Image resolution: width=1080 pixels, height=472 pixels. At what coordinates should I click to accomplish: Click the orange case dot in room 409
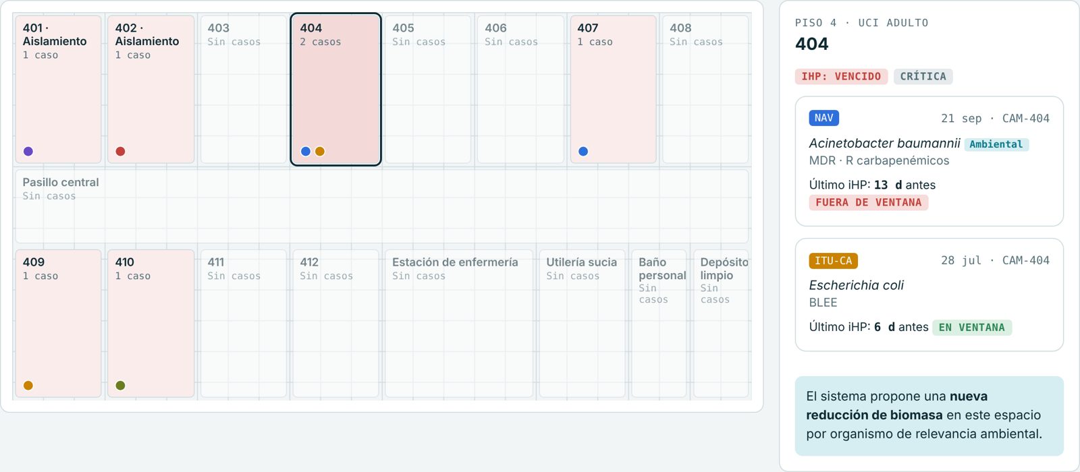[x=28, y=385]
